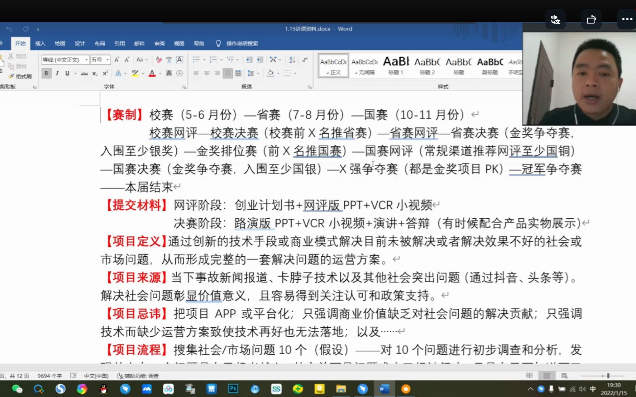The image size is (636, 397).
Task: Open font dialog launcher in 字体 group
Action: pos(184,87)
